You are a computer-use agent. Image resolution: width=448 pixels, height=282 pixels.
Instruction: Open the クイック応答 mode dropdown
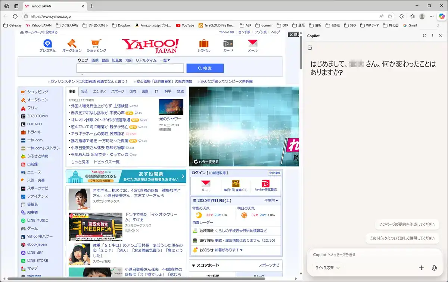[x=327, y=268]
